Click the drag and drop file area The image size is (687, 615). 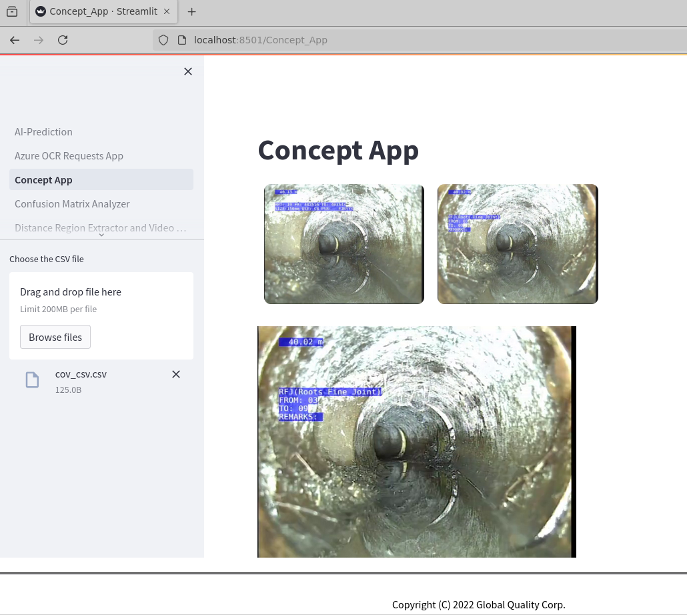pyautogui.click(x=101, y=316)
